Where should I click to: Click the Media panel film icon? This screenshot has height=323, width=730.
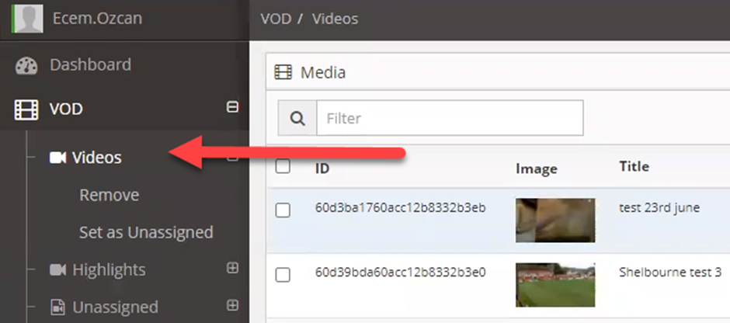click(x=283, y=72)
